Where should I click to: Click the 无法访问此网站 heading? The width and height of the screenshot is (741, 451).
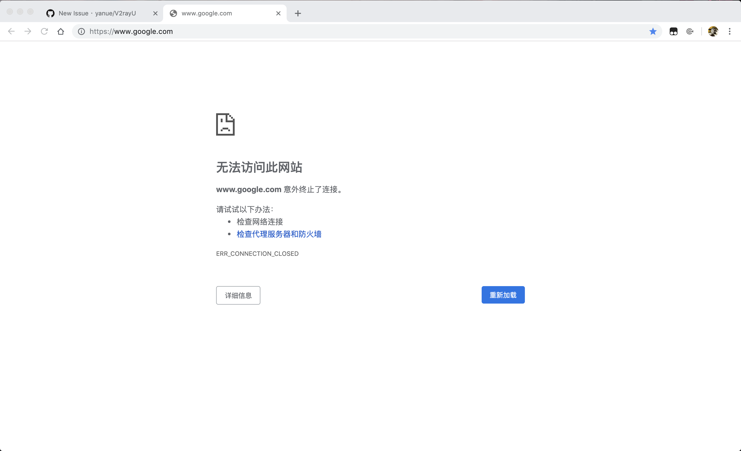pyautogui.click(x=259, y=167)
